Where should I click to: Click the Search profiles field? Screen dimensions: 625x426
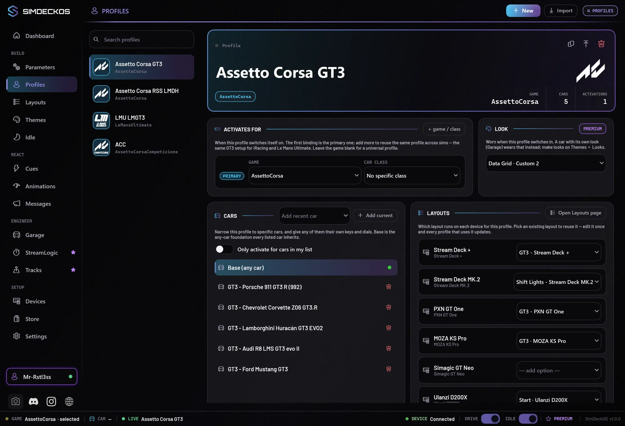(x=142, y=39)
